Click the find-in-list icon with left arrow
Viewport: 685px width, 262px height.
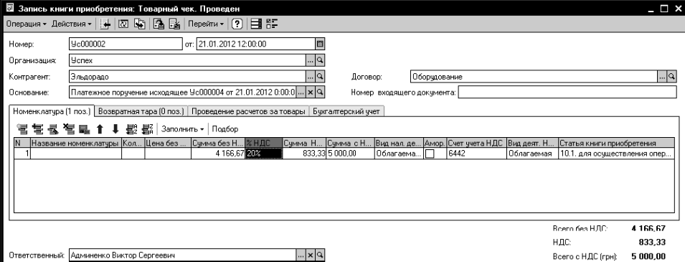pyautogui.click(x=105, y=24)
